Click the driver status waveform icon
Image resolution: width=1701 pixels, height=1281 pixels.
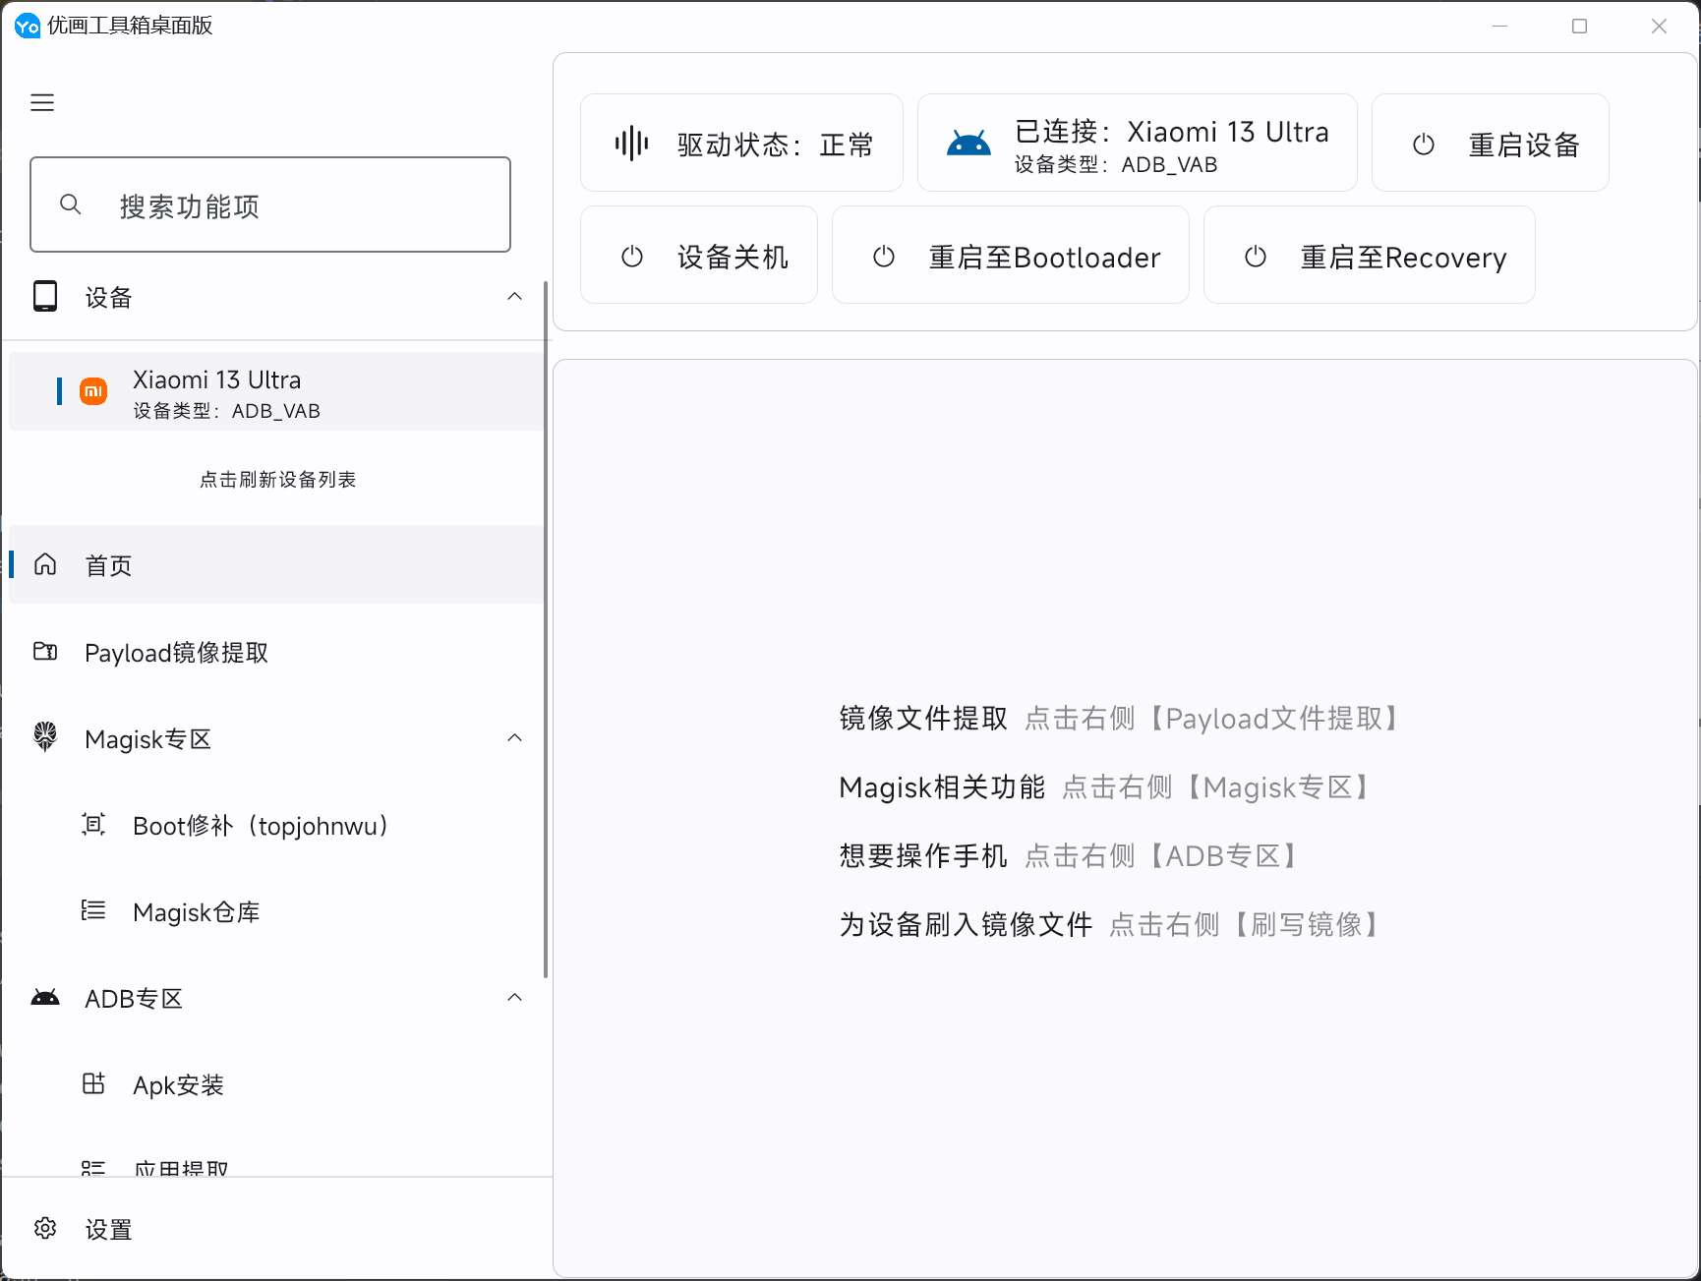click(631, 144)
